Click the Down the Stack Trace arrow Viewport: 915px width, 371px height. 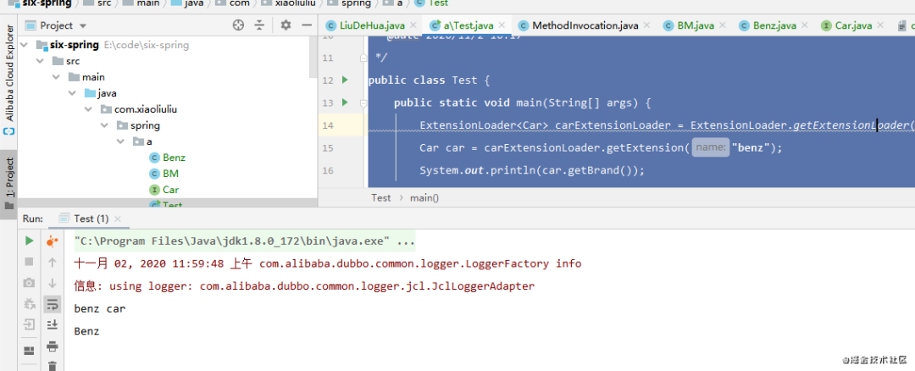[x=52, y=283]
